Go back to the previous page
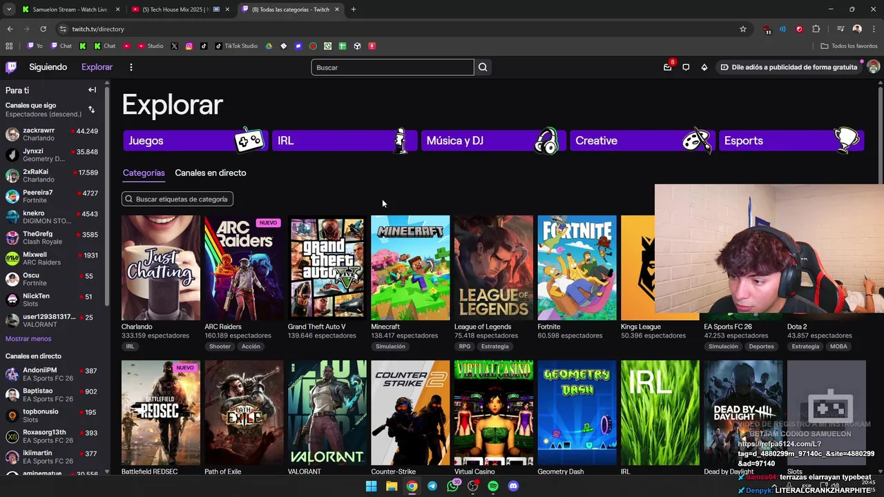 tap(10, 29)
